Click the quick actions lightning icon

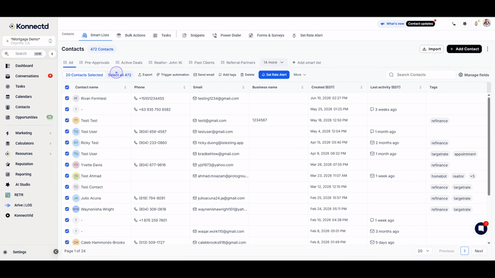(x=52, y=54)
